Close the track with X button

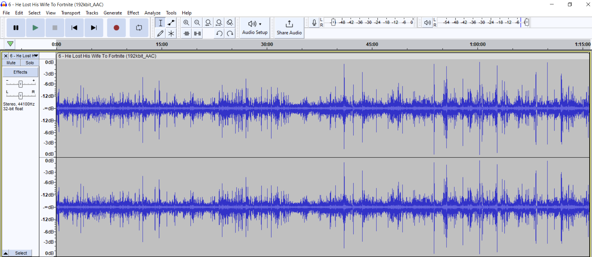(6, 56)
